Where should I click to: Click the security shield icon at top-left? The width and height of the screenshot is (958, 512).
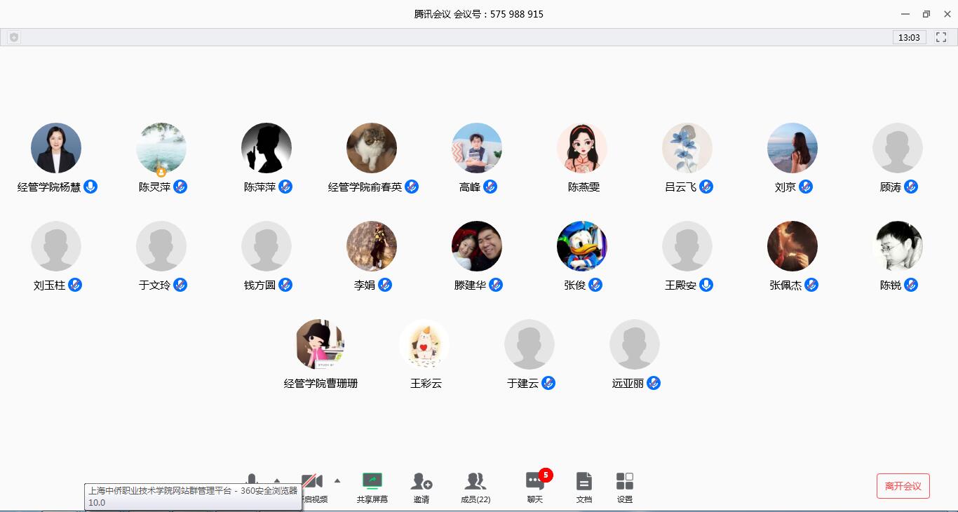coord(14,37)
